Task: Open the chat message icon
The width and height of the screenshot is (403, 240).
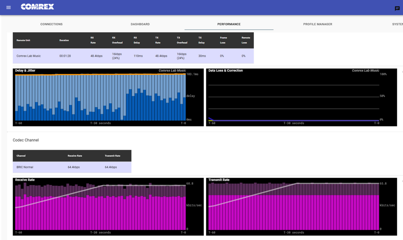Action: coord(397,8)
